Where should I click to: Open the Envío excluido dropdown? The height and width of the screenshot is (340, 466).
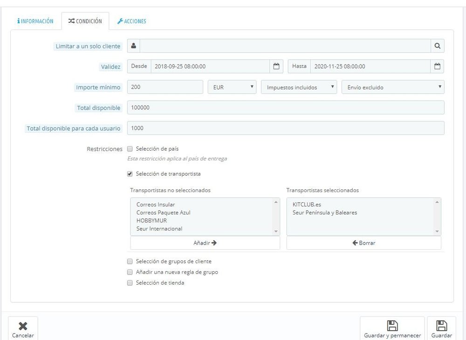393,87
